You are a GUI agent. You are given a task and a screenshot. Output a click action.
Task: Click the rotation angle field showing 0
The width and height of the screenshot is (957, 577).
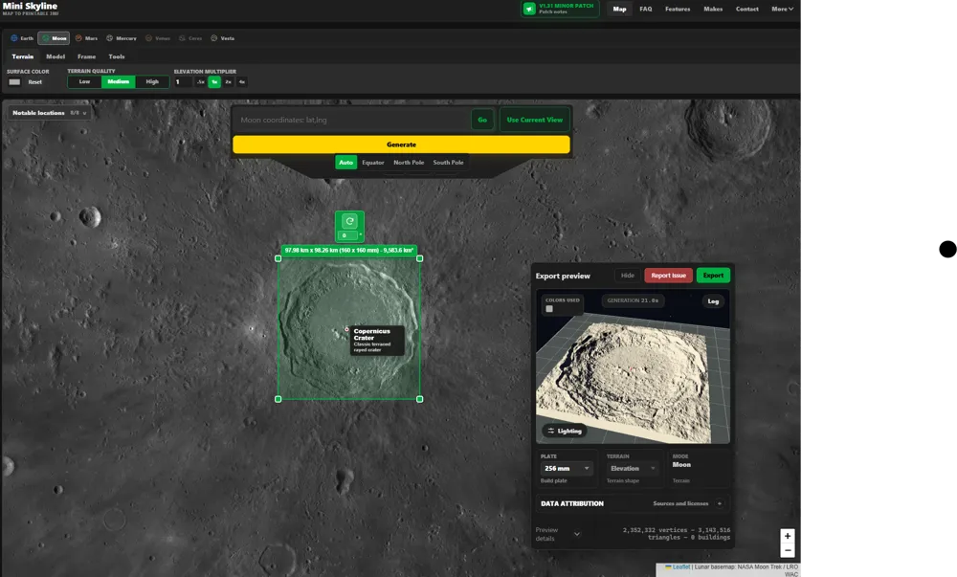[x=346, y=235]
